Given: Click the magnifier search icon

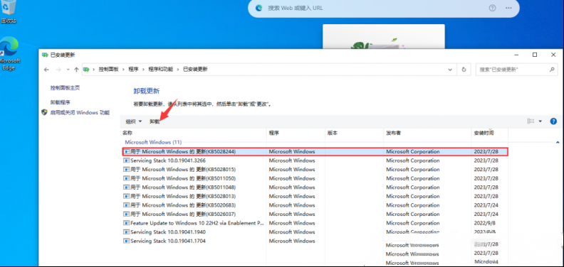Looking at the screenshot, I should tap(552, 70).
